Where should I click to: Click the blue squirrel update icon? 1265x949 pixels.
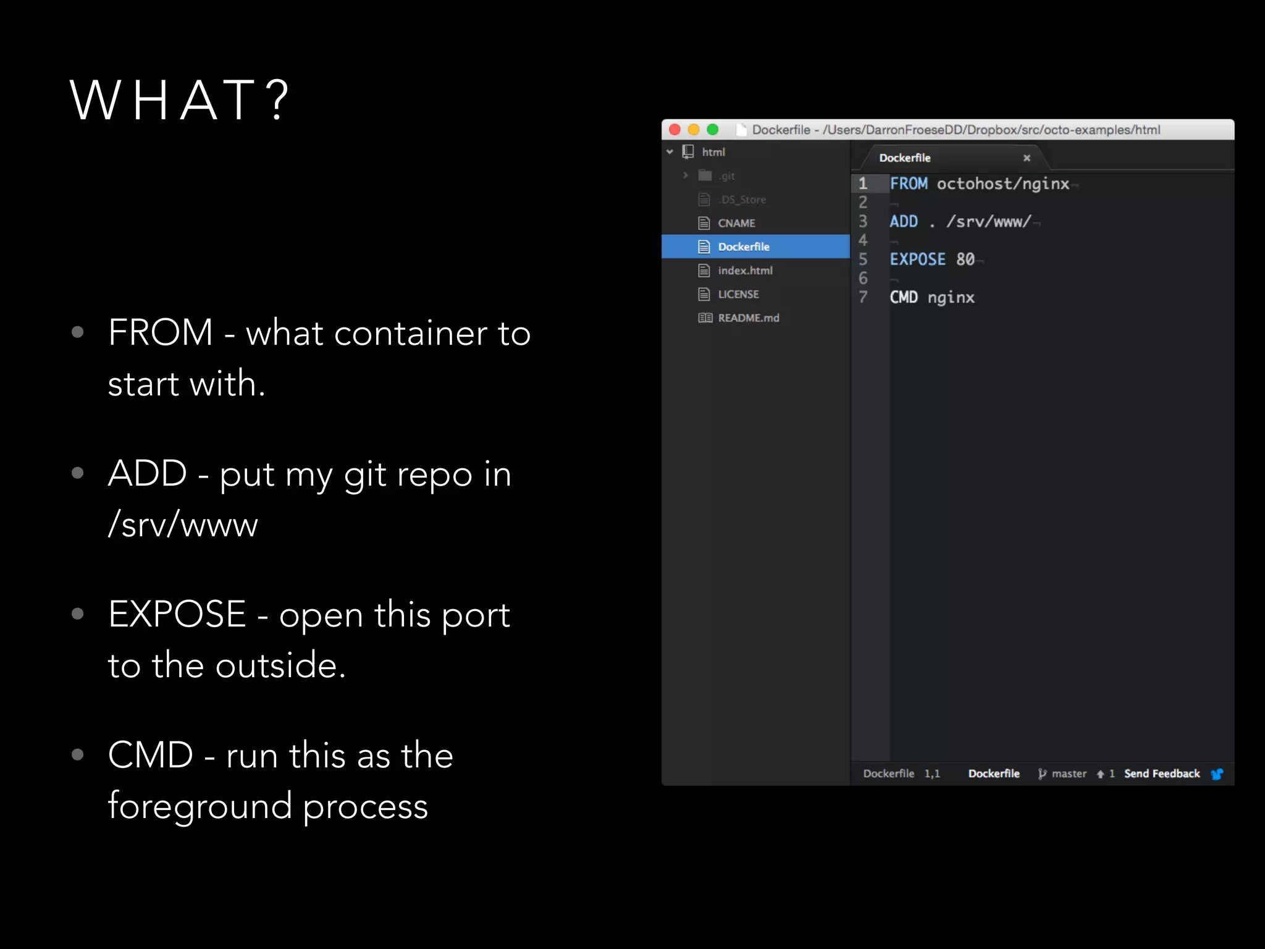pyautogui.click(x=1217, y=774)
